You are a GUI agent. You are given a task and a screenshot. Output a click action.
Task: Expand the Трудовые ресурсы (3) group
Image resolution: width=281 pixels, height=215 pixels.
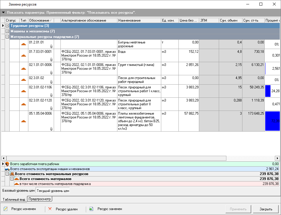coord(7,26)
